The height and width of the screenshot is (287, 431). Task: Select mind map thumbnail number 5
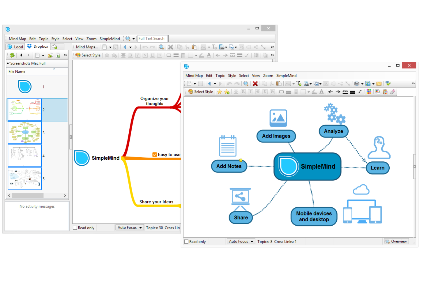pos(25,179)
